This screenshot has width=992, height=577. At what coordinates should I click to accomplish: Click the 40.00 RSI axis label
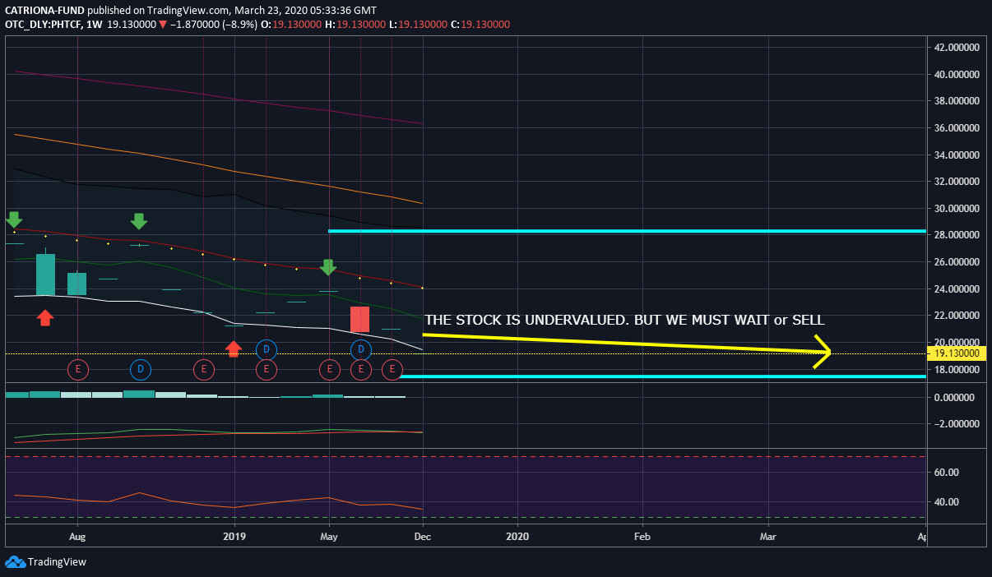945,502
